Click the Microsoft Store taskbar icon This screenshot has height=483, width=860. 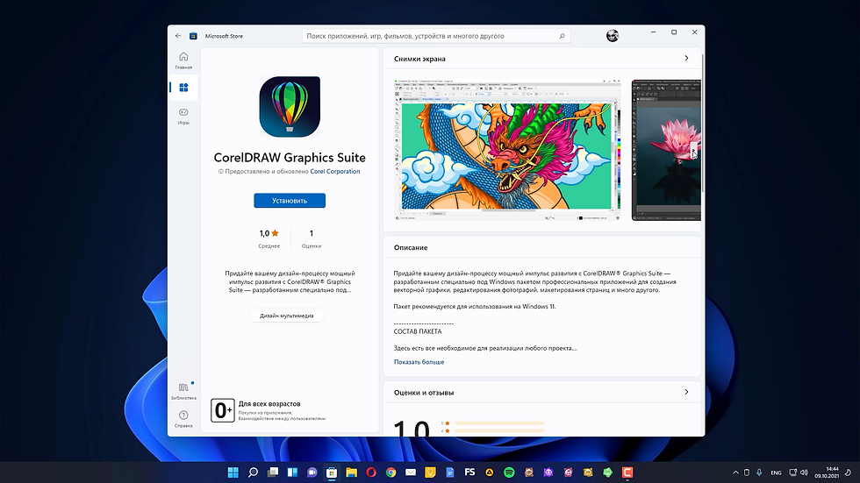click(x=332, y=472)
